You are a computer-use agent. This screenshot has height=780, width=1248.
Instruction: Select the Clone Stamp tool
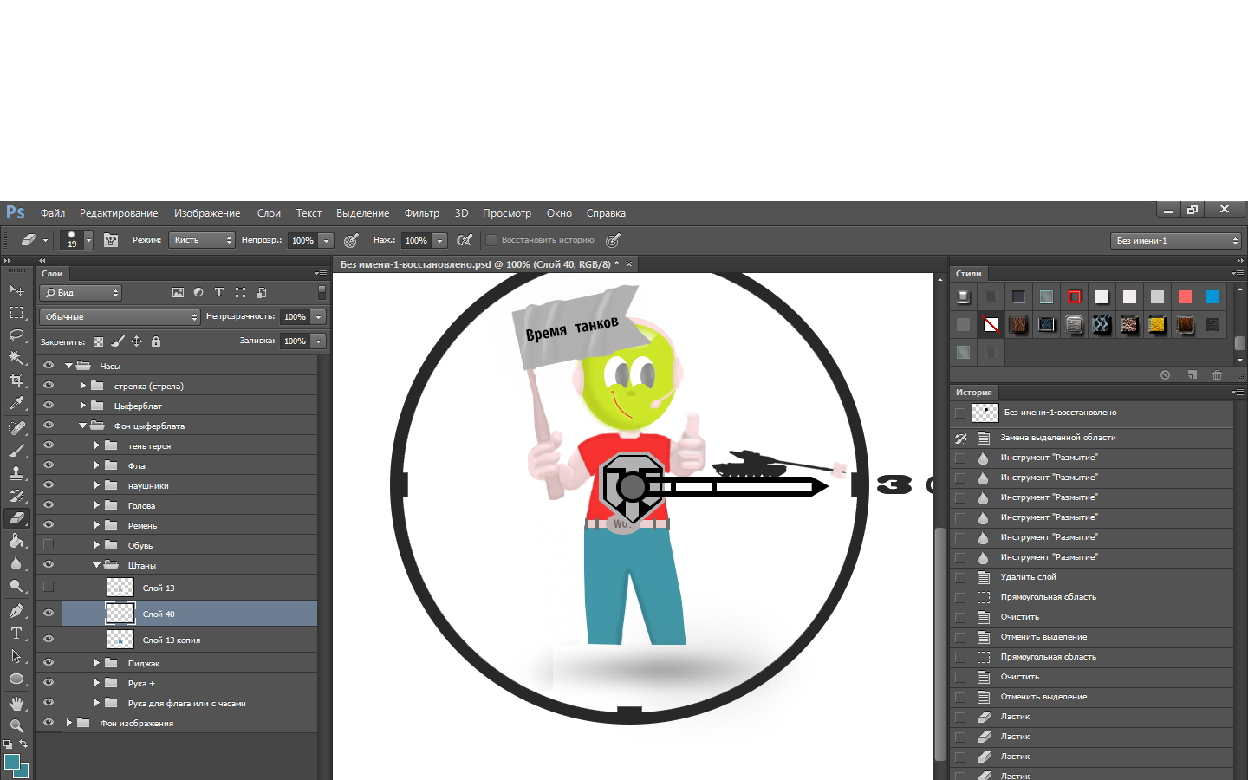coord(16,473)
